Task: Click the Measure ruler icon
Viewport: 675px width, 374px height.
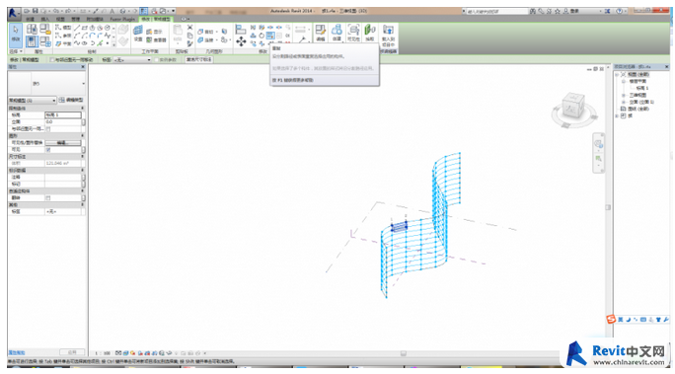Action: (300, 30)
